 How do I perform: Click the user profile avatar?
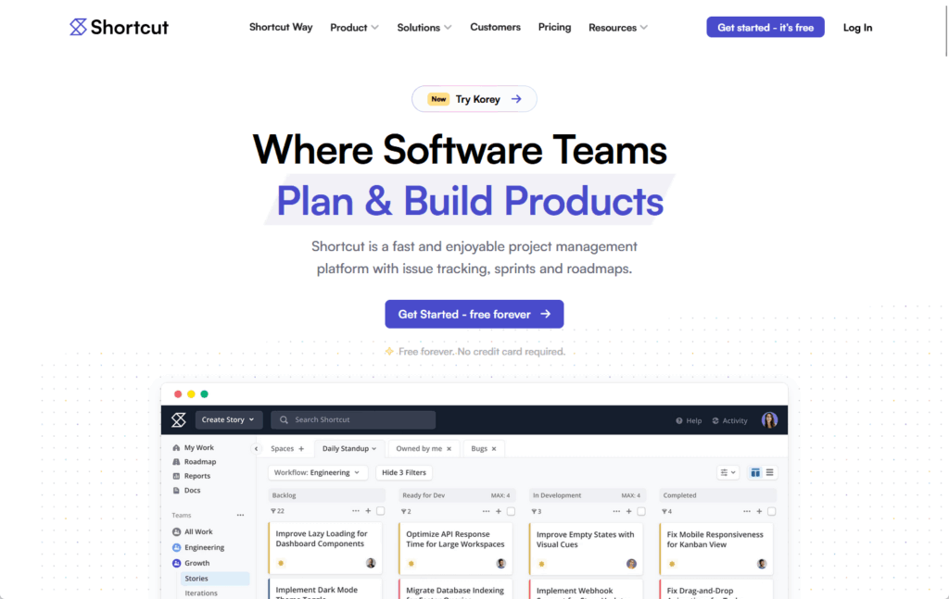click(769, 420)
